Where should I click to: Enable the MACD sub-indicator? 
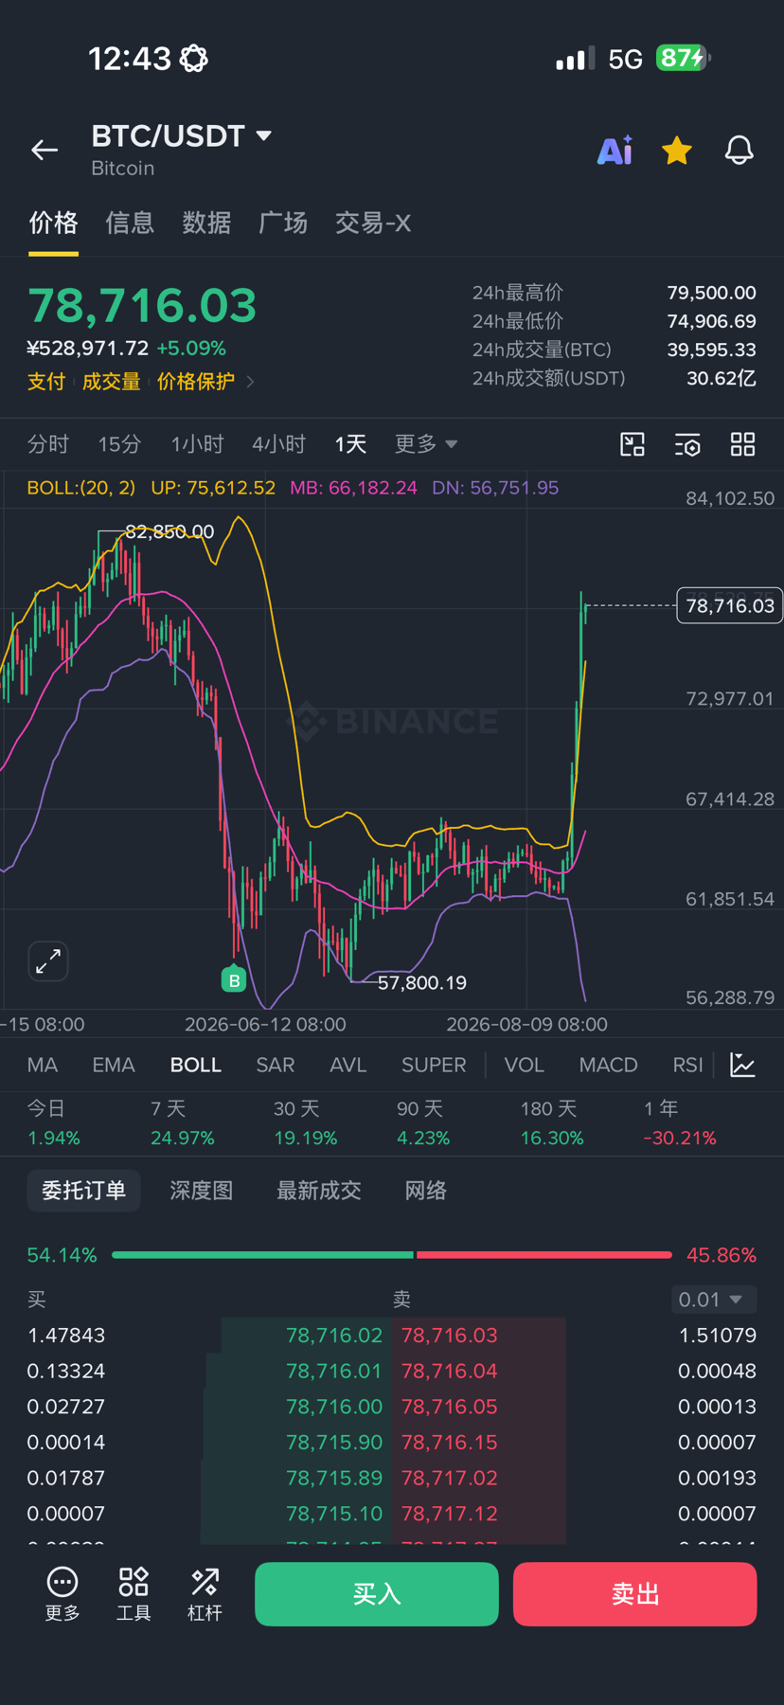(609, 1065)
